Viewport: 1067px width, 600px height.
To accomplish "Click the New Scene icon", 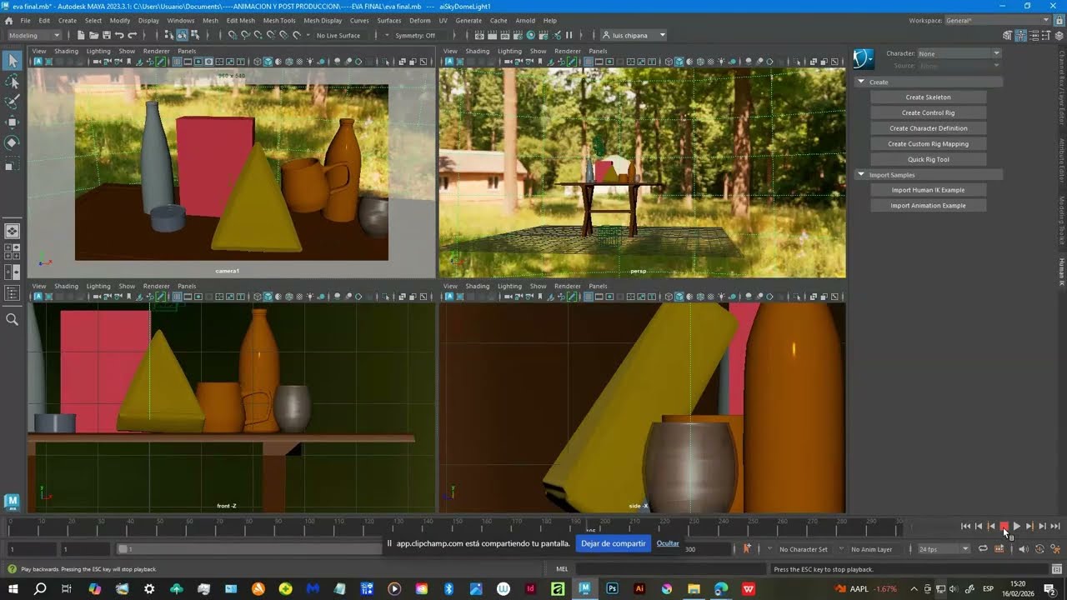I will (81, 35).
